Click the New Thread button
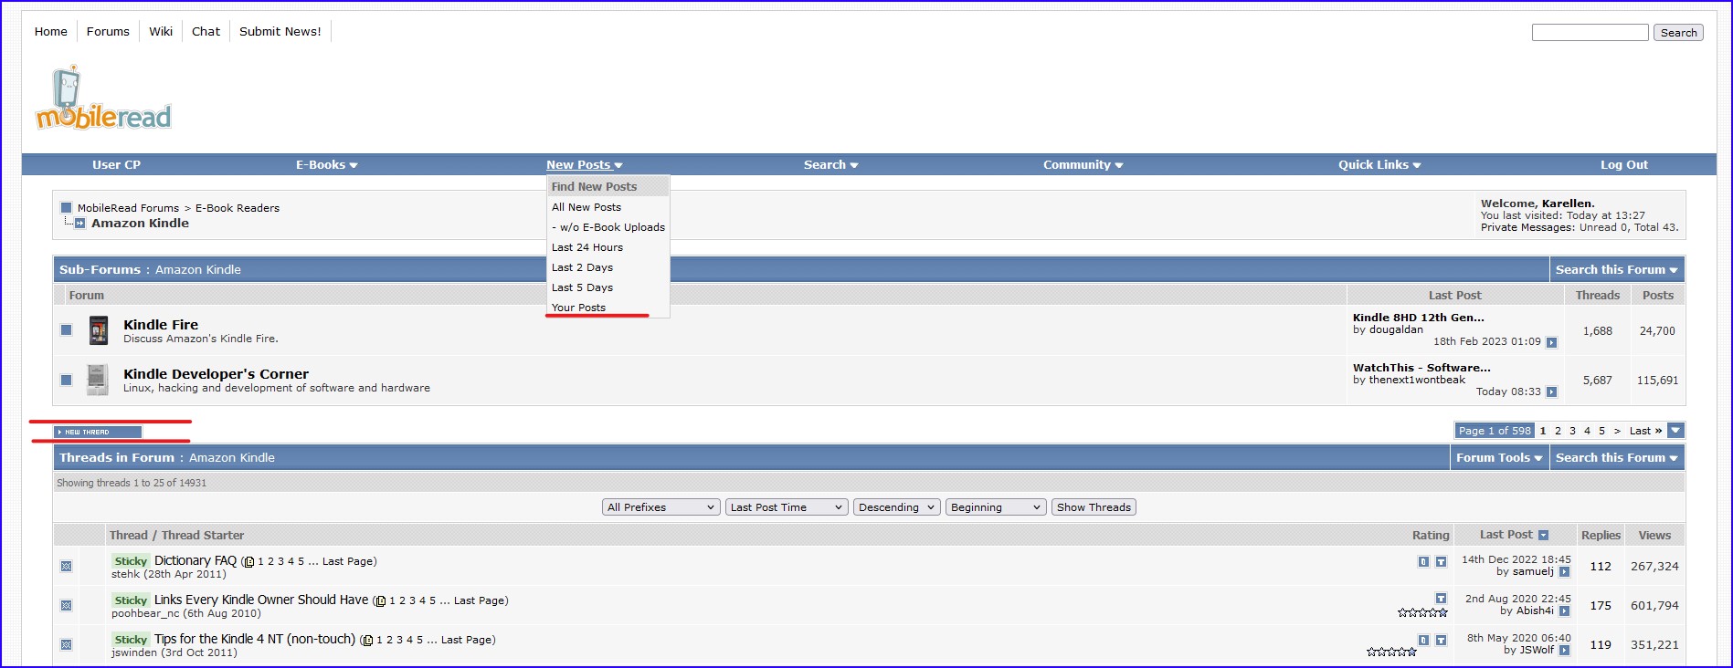Screen dimensions: 1733x668 (98, 432)
